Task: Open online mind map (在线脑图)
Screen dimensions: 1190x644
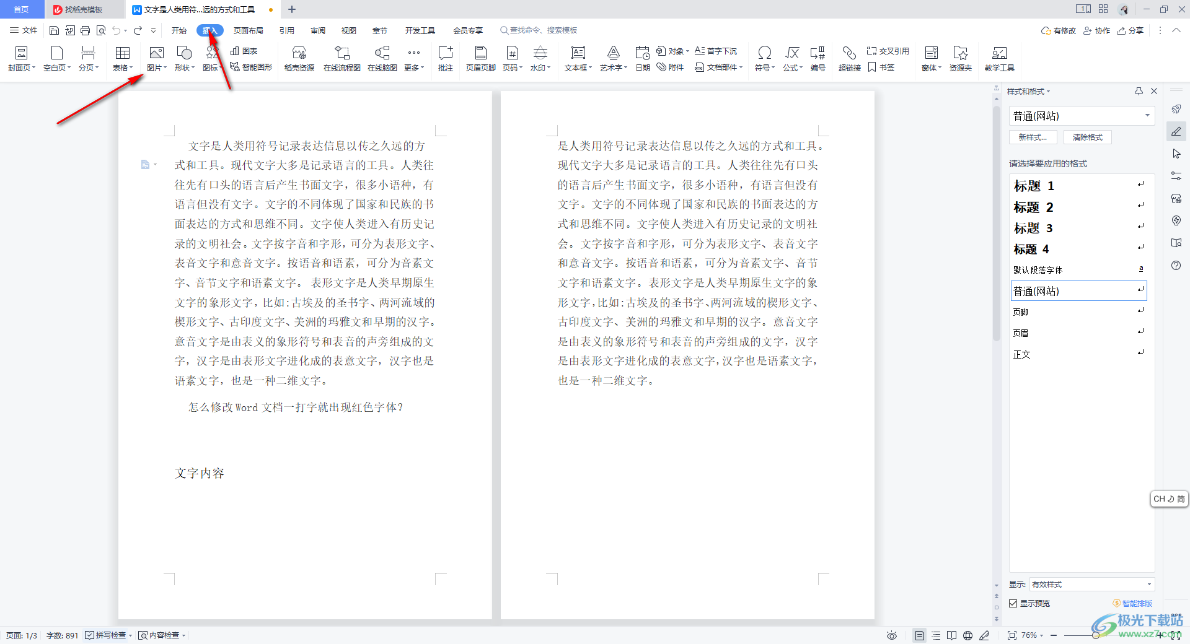Action: pos(382,59)
